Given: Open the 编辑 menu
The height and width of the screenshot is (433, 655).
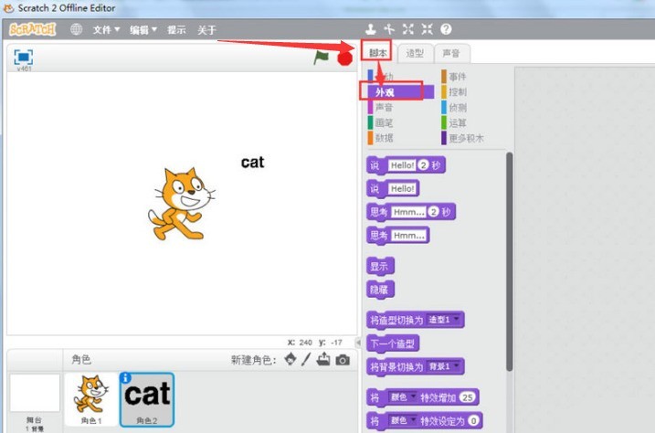Looking at the screenshot, I should tap(143, 29).
